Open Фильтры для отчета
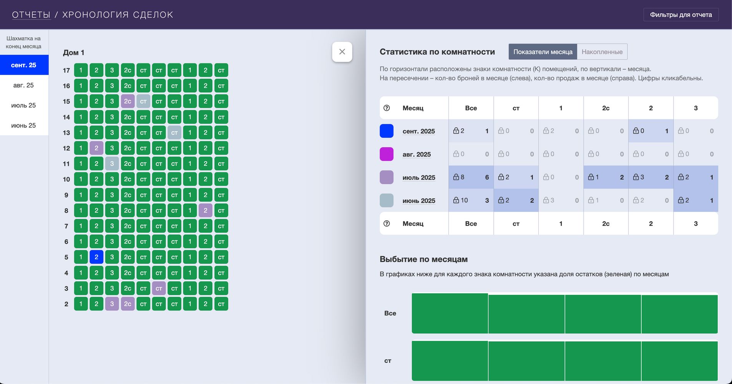 point(681,15)
